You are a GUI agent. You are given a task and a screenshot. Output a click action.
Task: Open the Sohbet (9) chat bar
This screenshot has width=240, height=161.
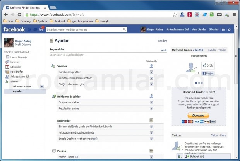pyautogui.click(x=207, y=156)
